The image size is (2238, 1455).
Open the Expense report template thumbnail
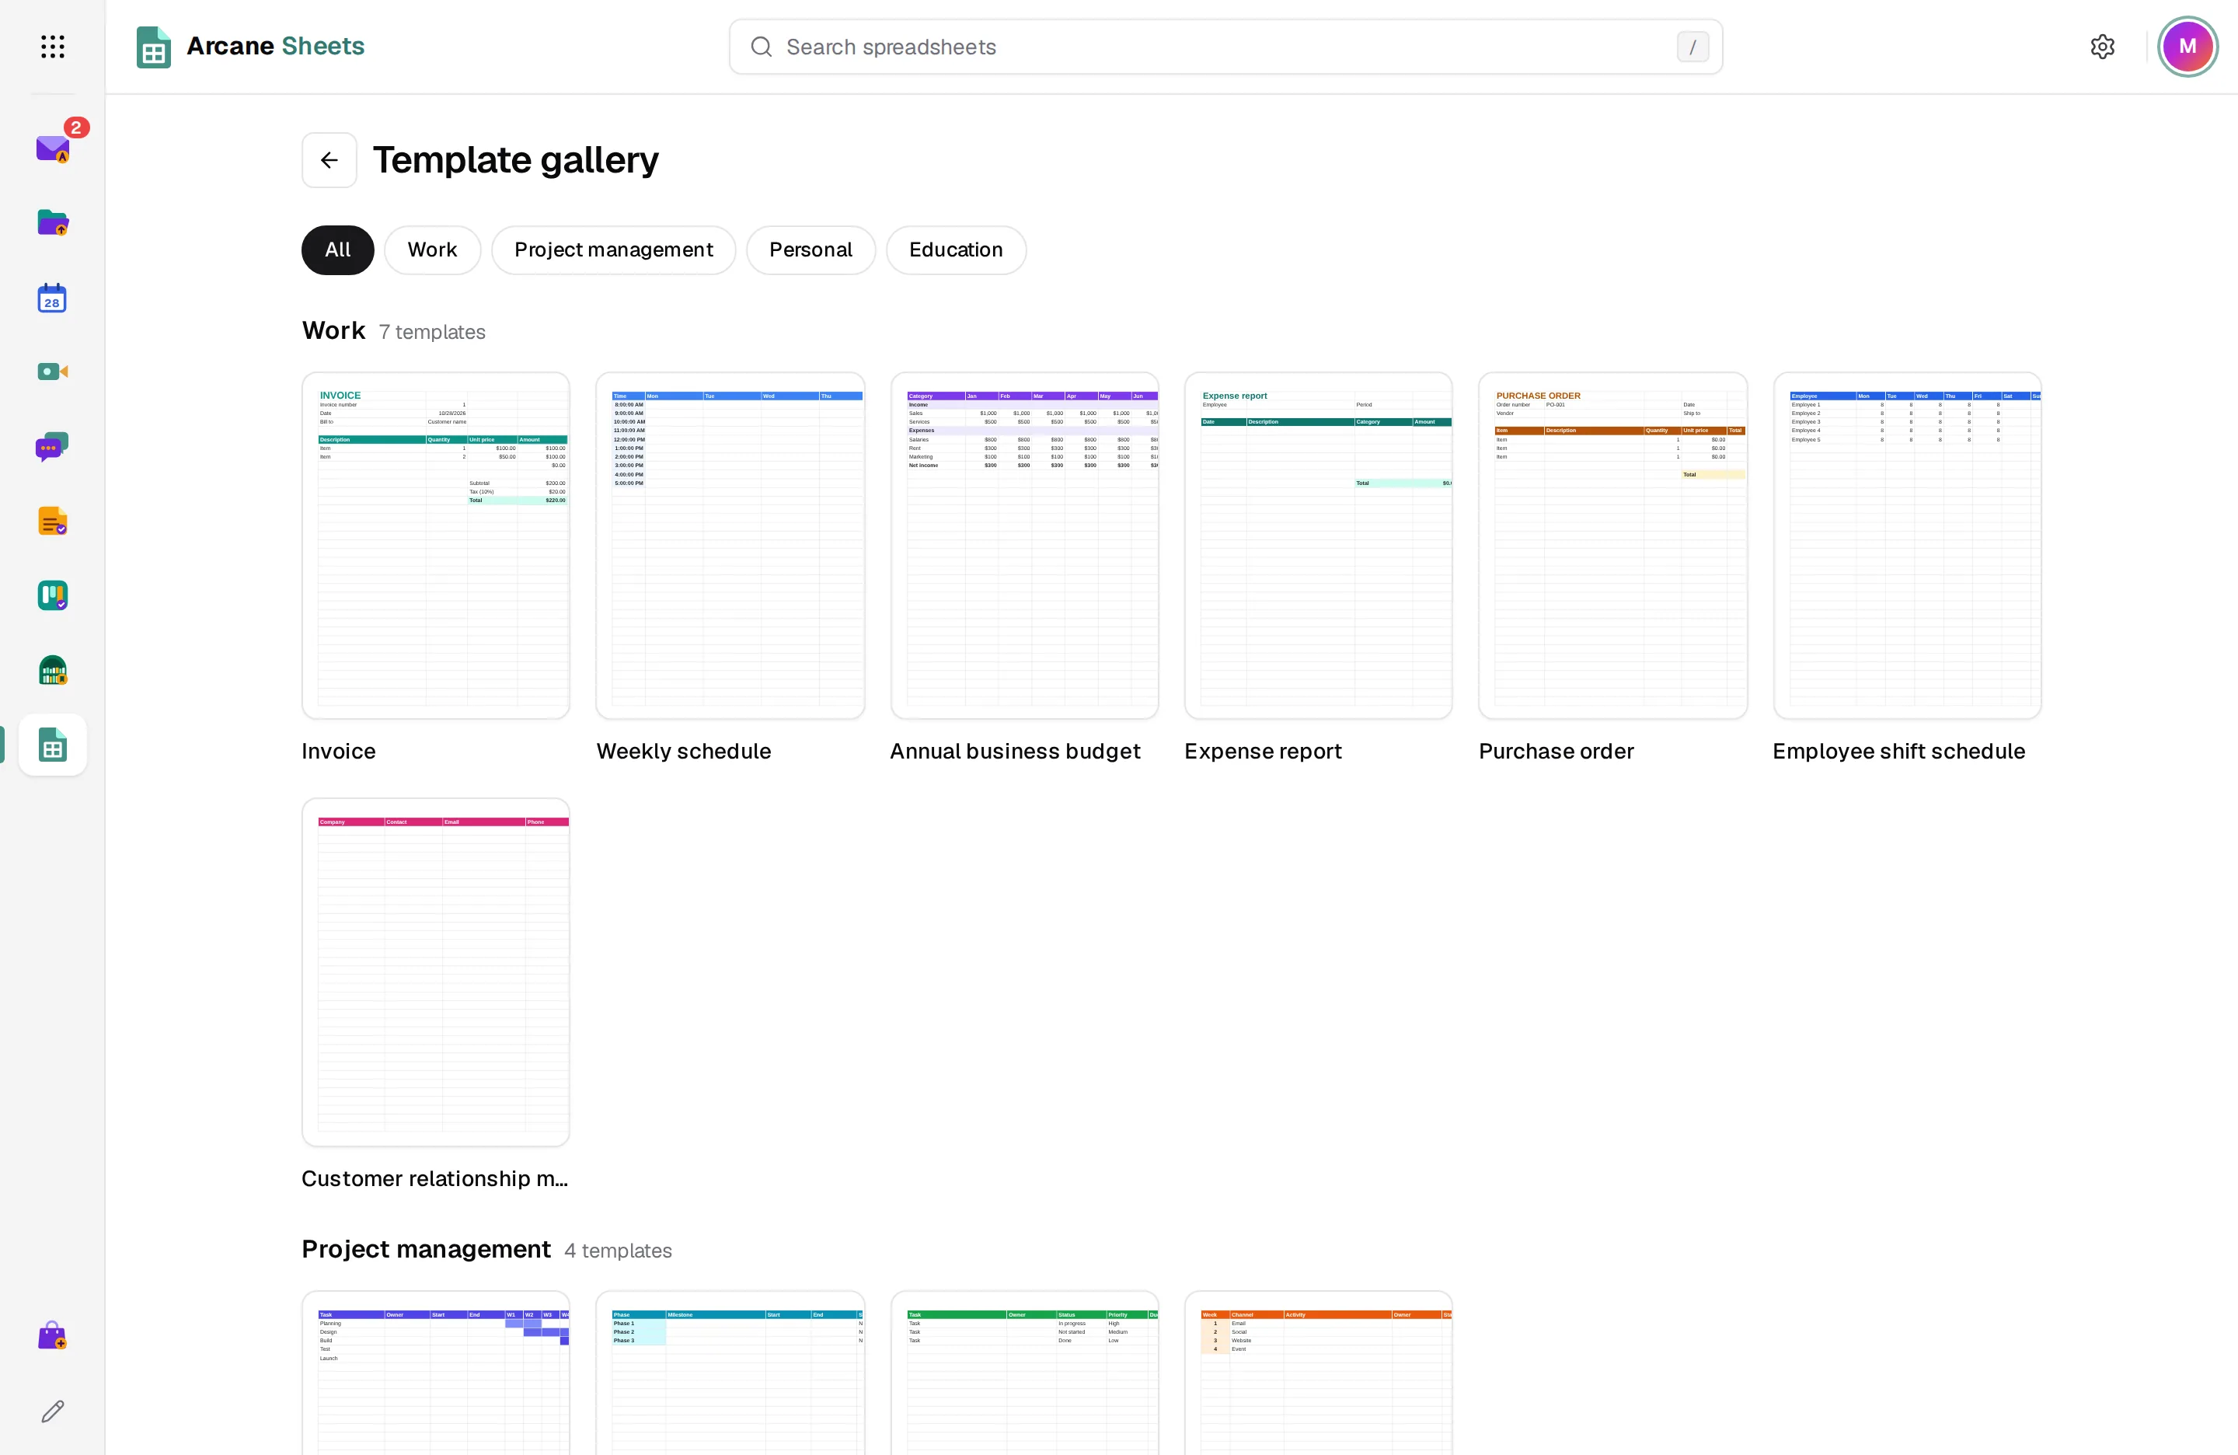tap(1319, 546)
